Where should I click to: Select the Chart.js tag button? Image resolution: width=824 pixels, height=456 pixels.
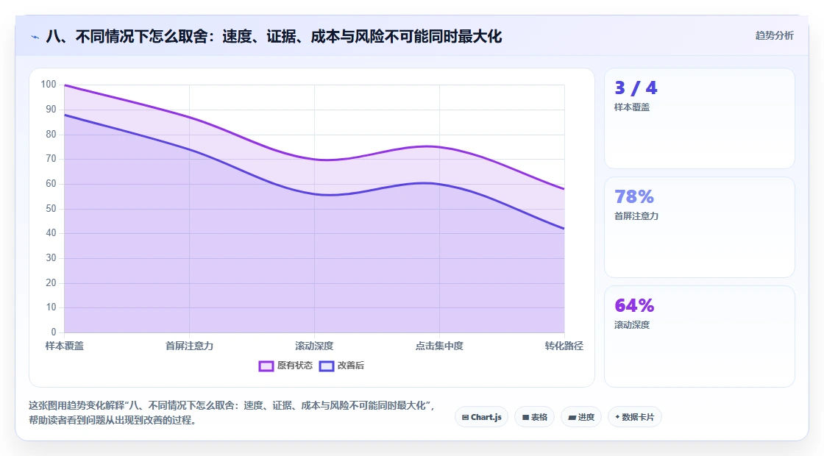tap(481, 417)
